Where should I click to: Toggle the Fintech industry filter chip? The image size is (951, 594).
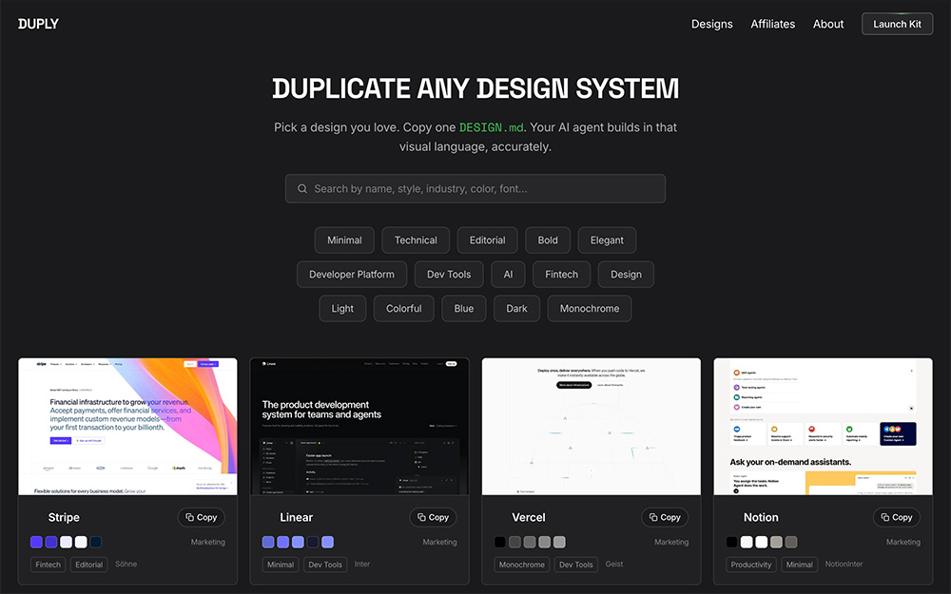[x=562, y=274]
